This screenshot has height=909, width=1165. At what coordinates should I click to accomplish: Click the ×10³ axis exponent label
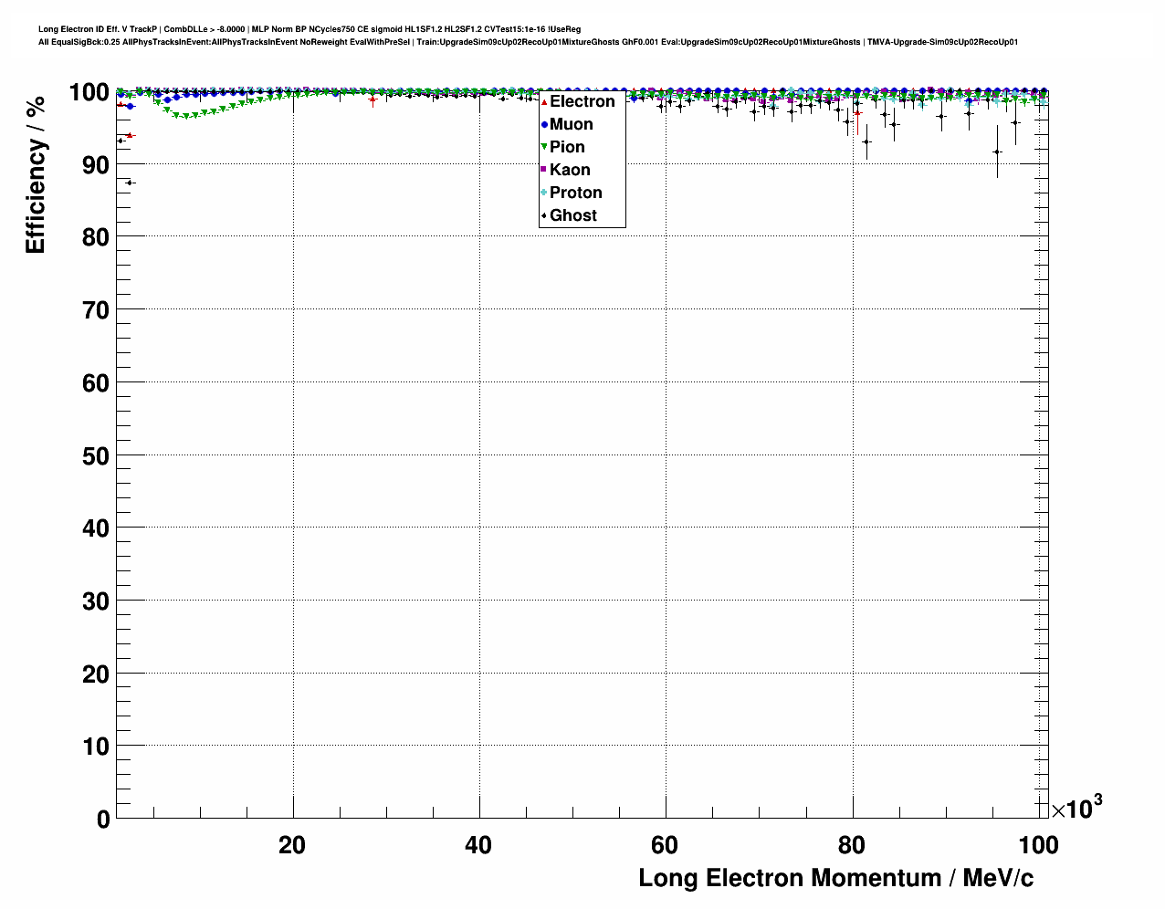(1076, 808)
